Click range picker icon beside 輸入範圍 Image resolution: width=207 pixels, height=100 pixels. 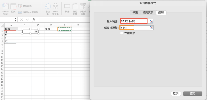click(151, 21)
